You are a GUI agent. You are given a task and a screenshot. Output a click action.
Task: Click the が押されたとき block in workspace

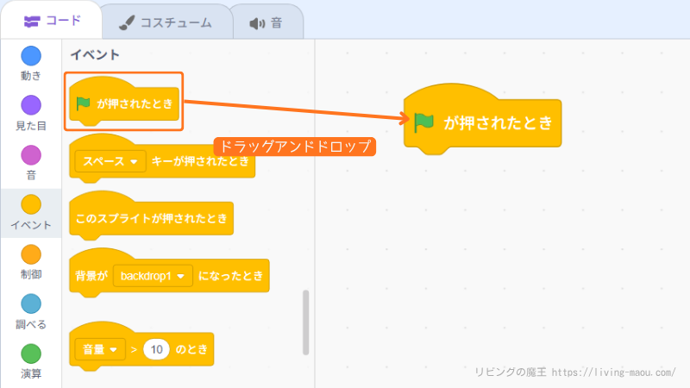tap(497, 123)
